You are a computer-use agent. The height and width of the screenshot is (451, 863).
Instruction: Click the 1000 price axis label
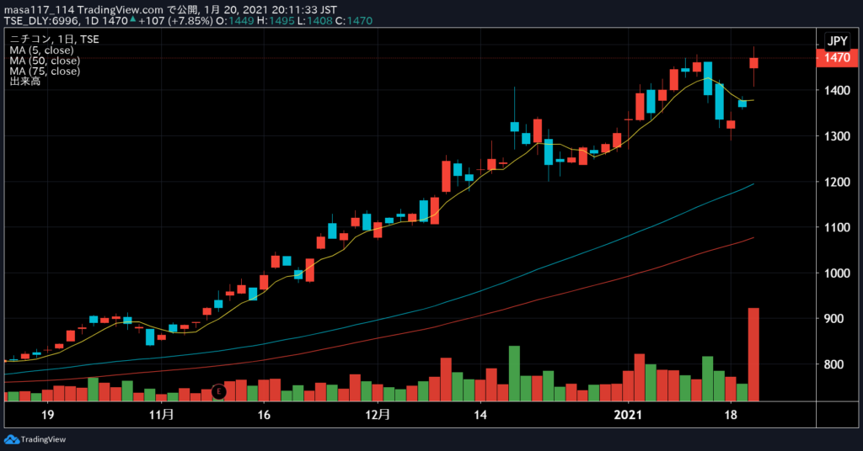point(837,273)
